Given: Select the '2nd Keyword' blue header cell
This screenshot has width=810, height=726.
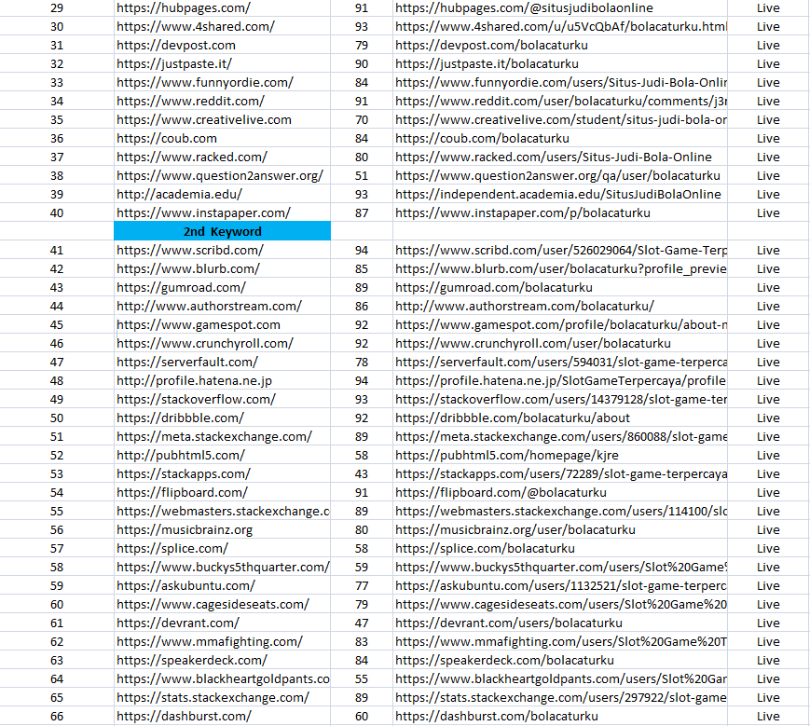Looking at the screenshot, I should click(x=222, y=231).
